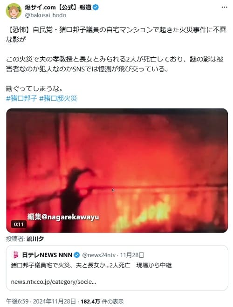Click the 日テレNEWS NNN logo icon

[15, 255]
